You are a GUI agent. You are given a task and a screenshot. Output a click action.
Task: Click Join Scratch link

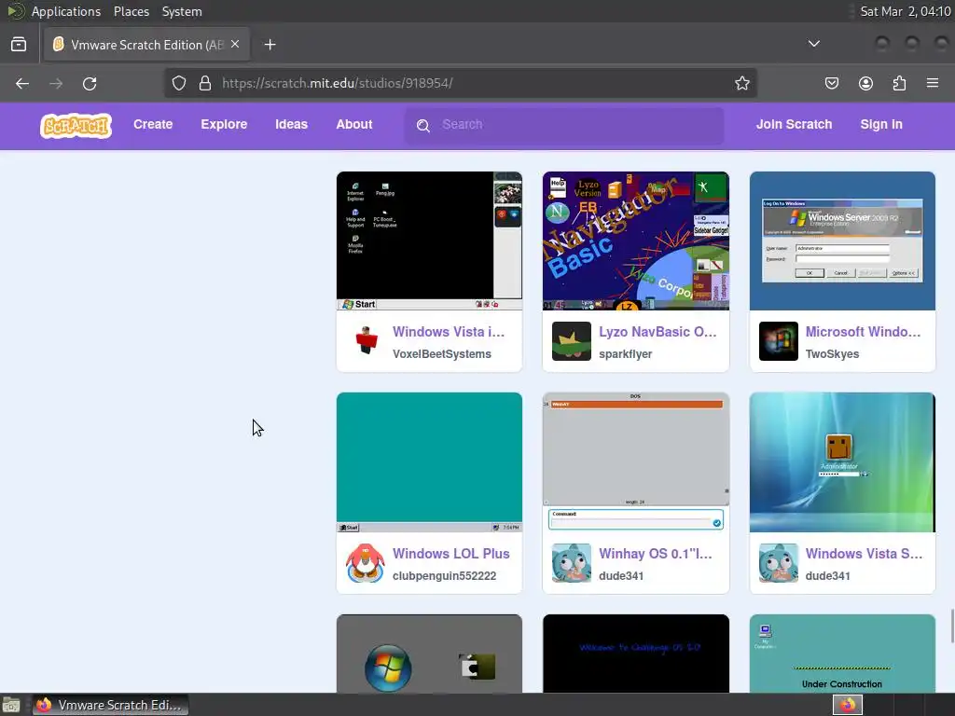point(794,124)
